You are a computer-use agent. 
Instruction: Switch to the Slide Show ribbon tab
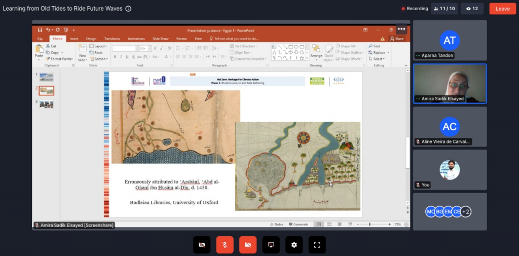(161, 39)
